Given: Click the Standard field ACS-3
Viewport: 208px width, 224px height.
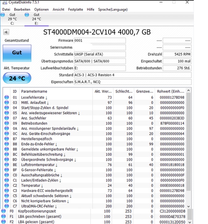Looking at the screenshot, I should point(133,75).
